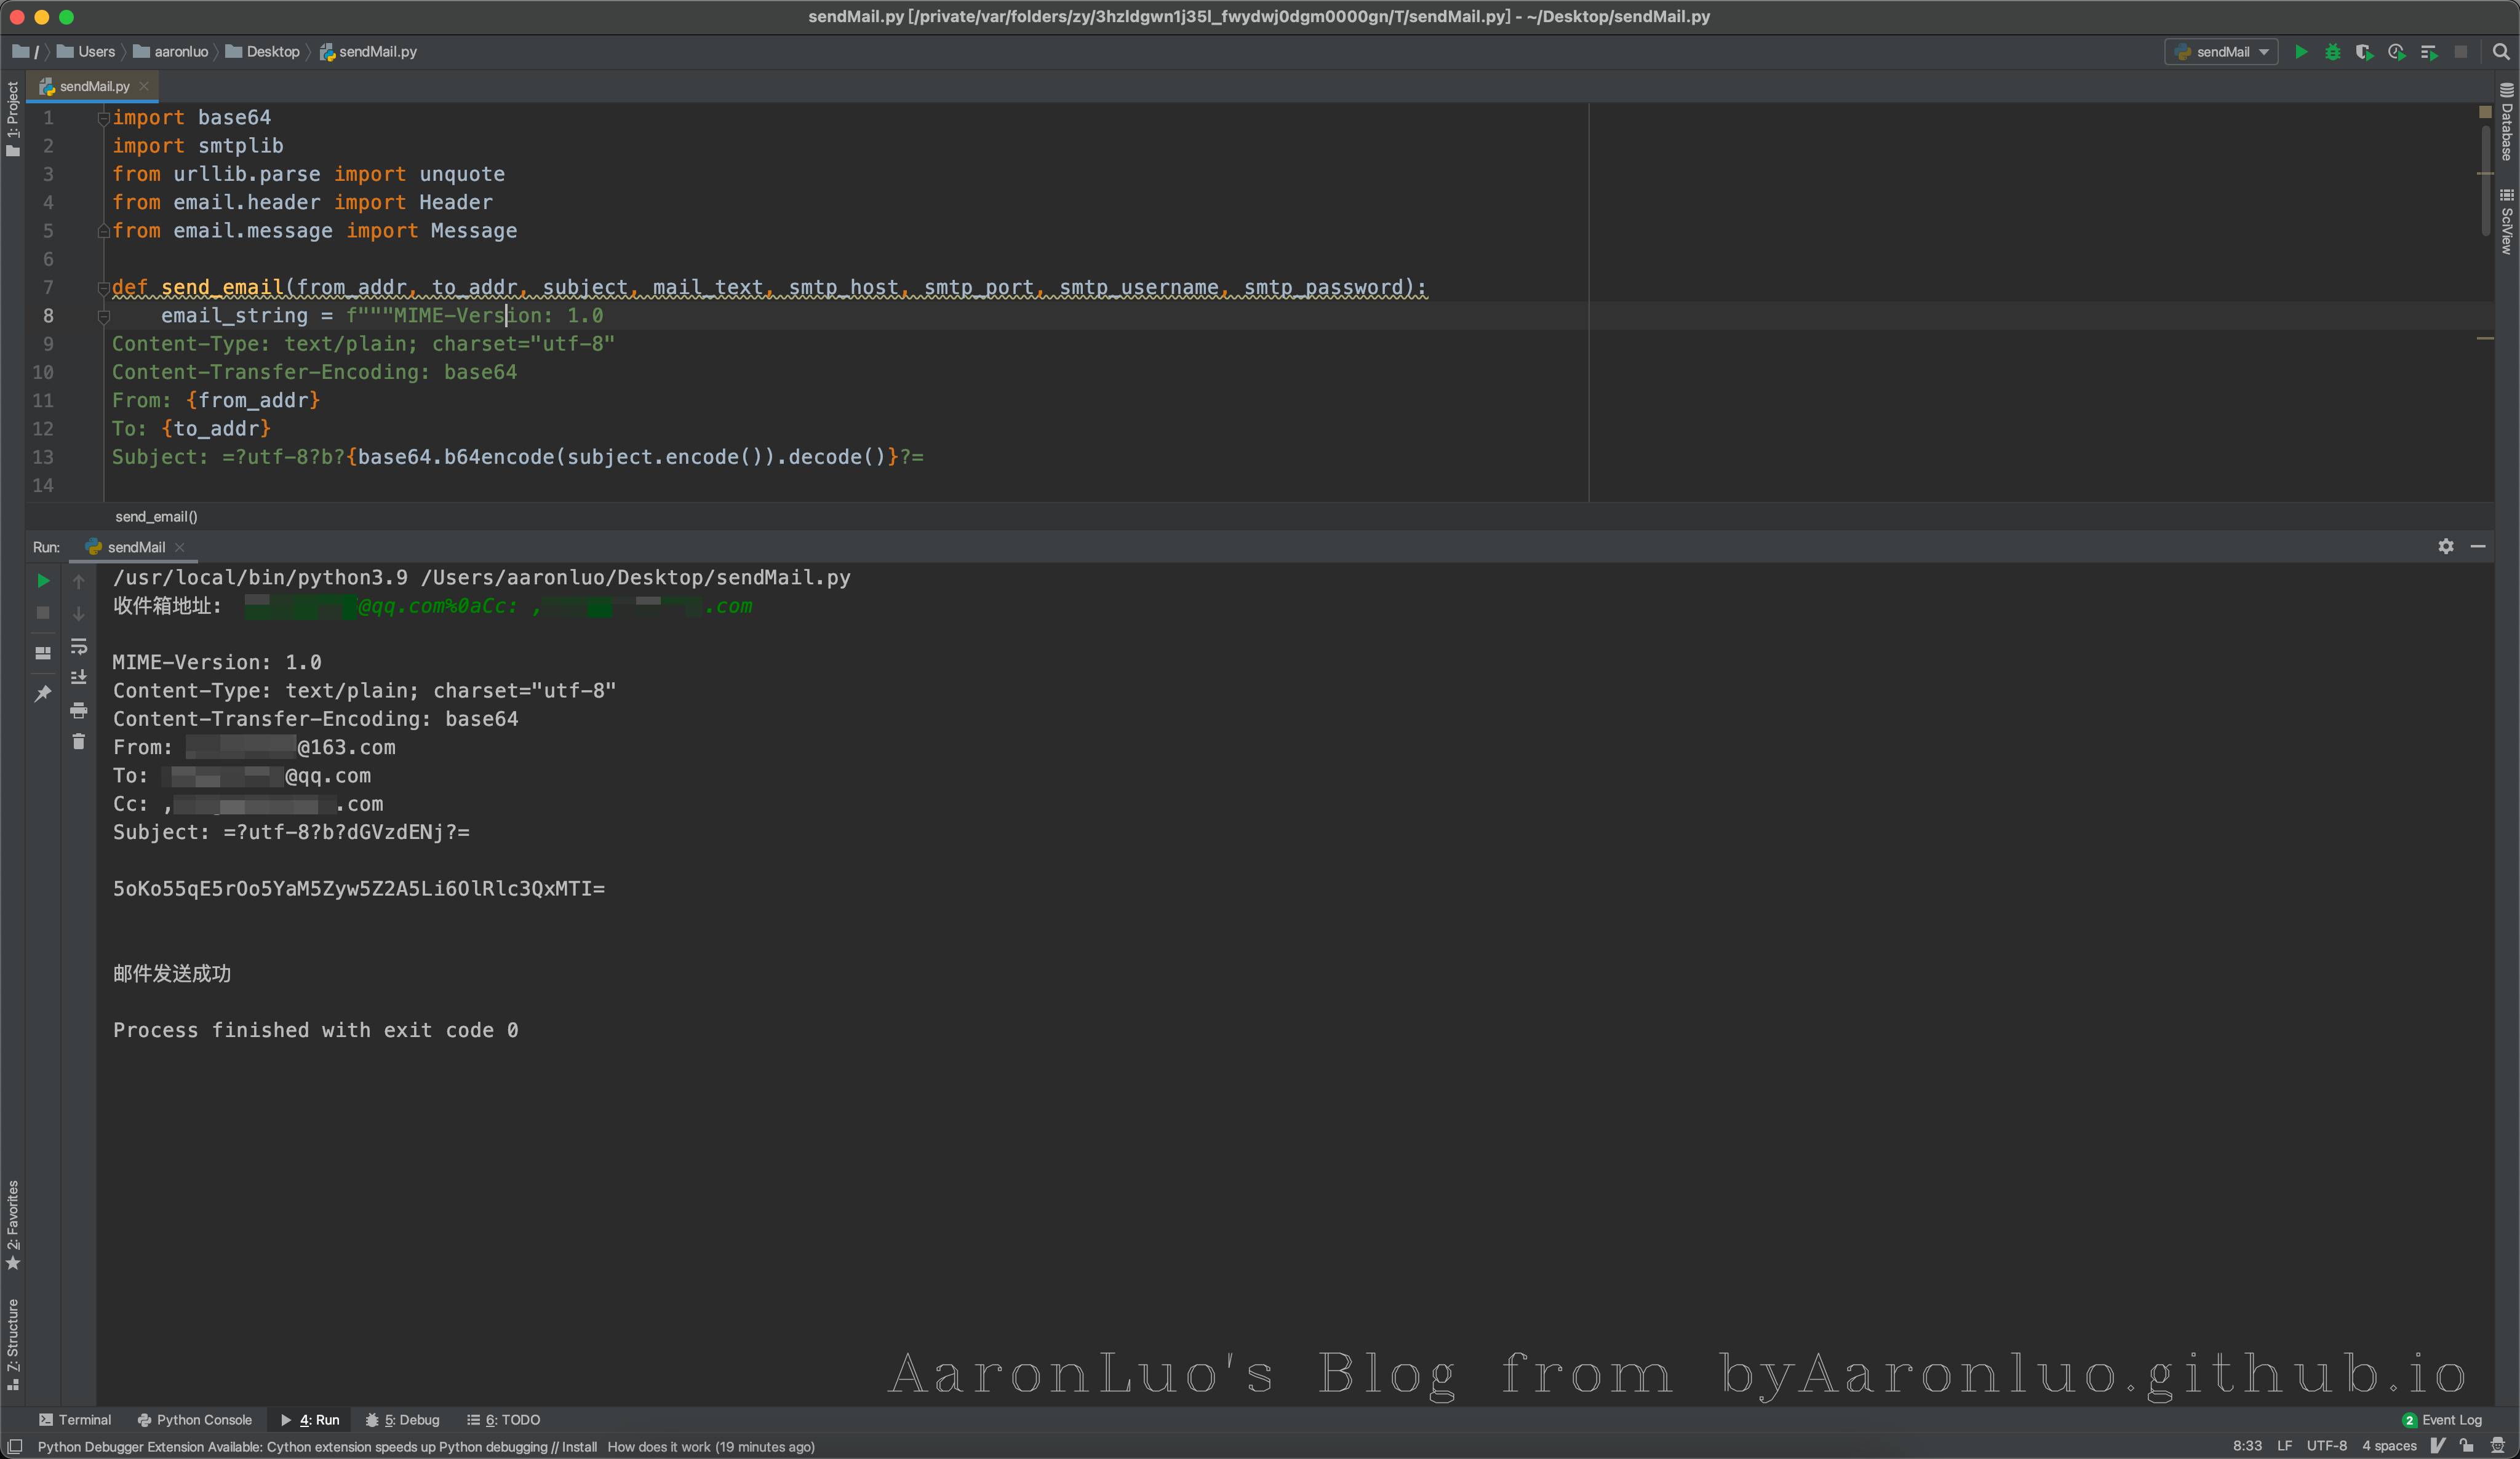Print the Run console output
The width and height of the screenshot is (2520, 1459).
(79, 710)
